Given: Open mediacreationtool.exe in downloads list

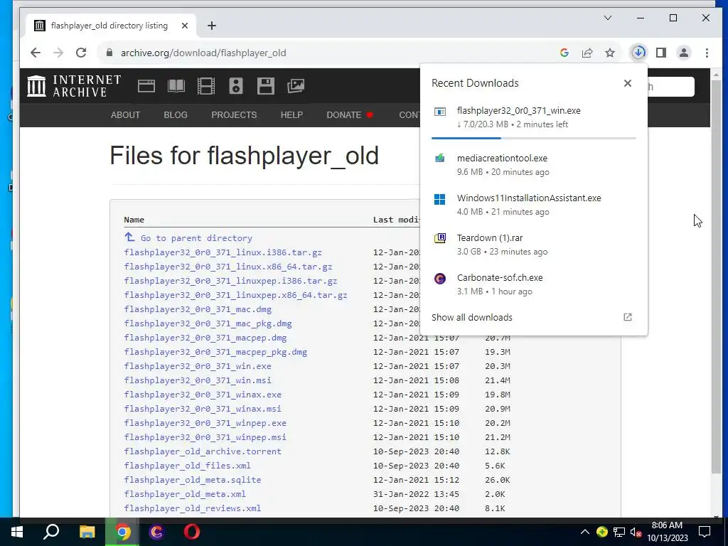Looking at the screenshot, I should pyautogui.click(x=533, y=165).
